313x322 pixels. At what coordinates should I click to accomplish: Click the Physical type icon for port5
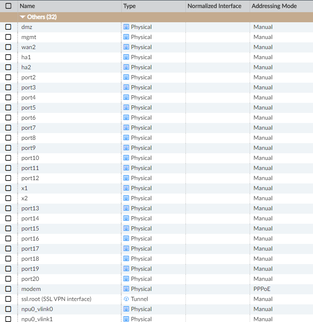coord(126,107)
